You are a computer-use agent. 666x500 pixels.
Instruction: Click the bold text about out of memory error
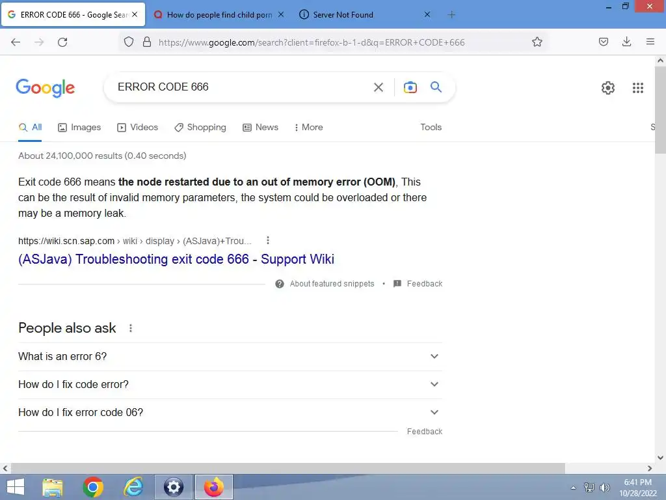pos(256,182)
